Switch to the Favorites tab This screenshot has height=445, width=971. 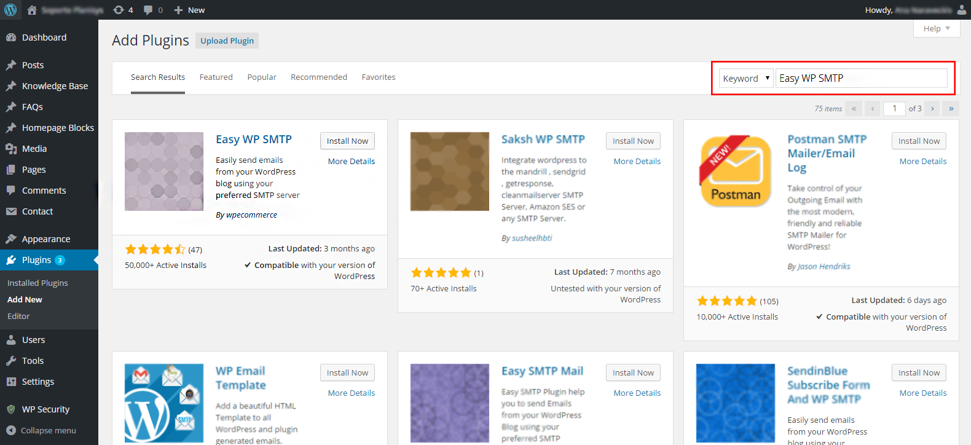(379, 77)
